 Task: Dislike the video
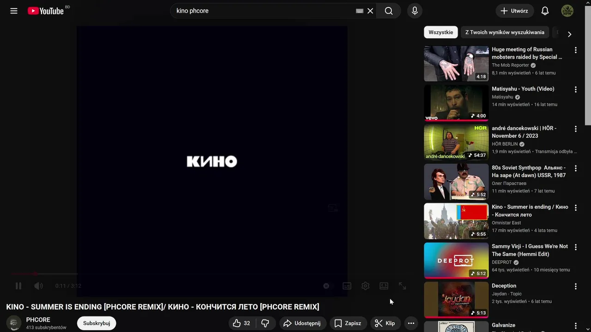point(265,323)
